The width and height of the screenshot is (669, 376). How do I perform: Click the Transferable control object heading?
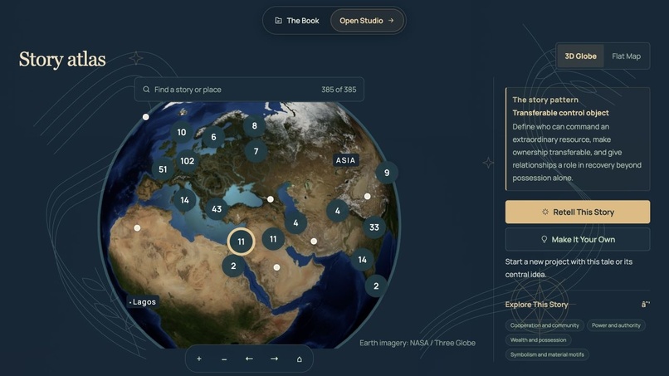tap(560, 113)
